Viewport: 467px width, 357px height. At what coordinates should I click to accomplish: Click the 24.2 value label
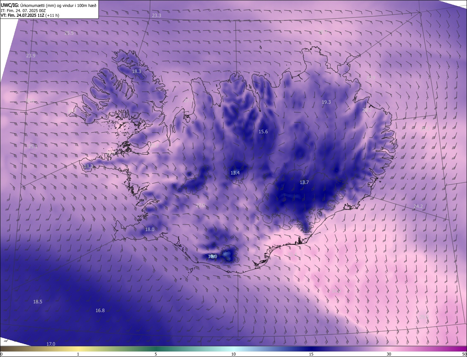[418, 207]
